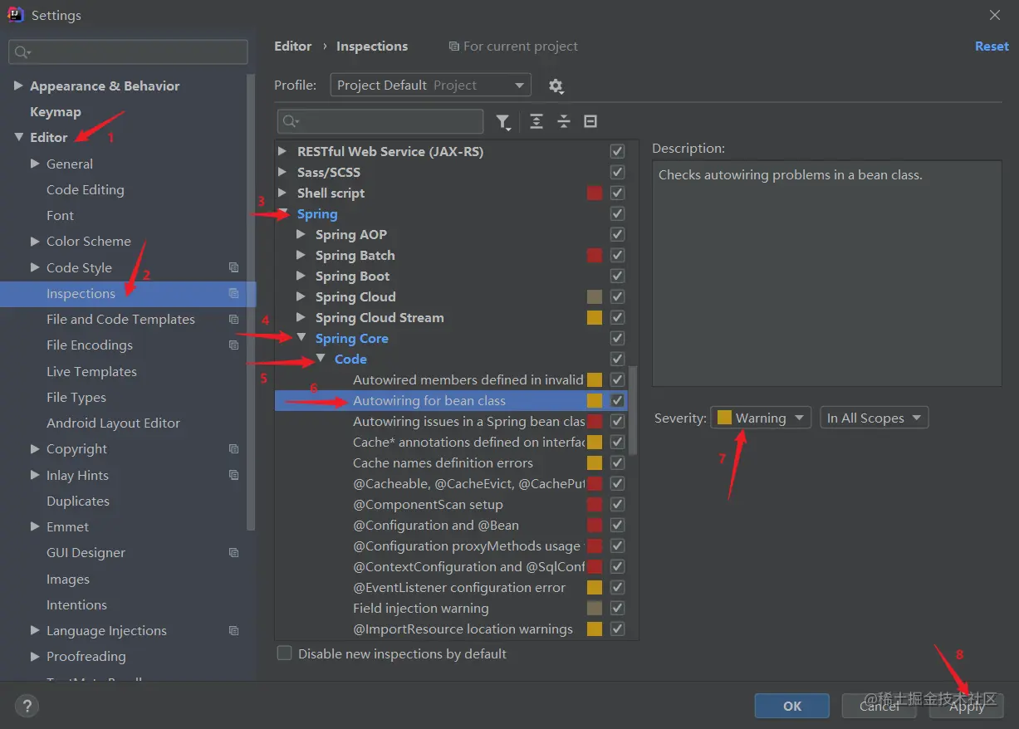Reset to empty inspections icon
1019x729 pixels.
(x=590, y=122)
